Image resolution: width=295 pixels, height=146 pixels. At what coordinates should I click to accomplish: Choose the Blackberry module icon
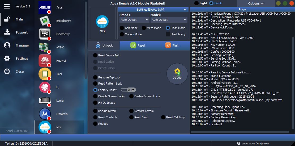[x=45, y=34]
